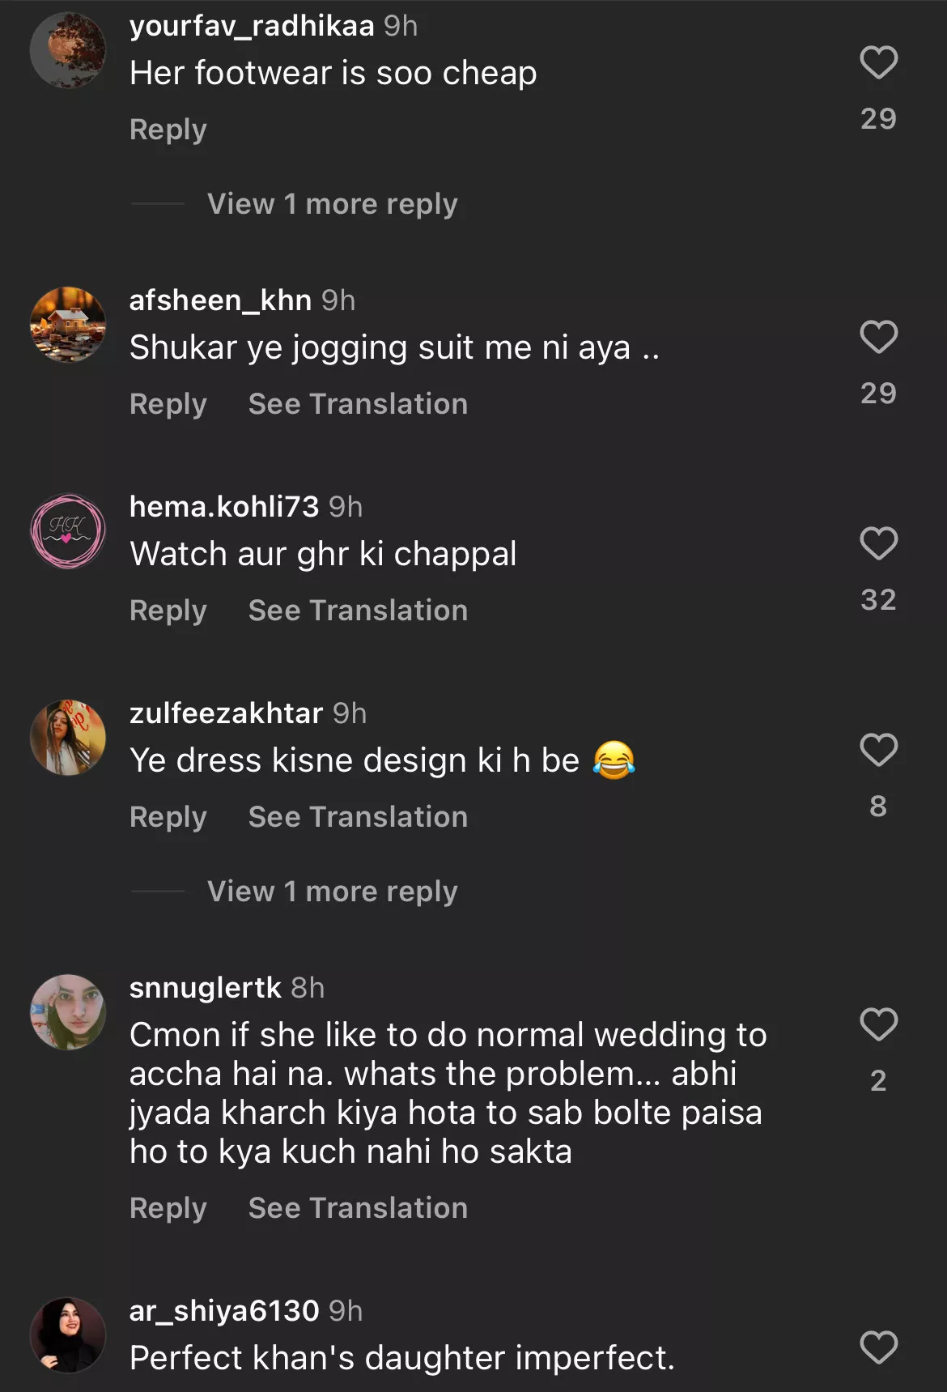The image size is (947, 1392).
Task: Like yourfav_radhikaa's footwear comment
Action: point(878,62)
